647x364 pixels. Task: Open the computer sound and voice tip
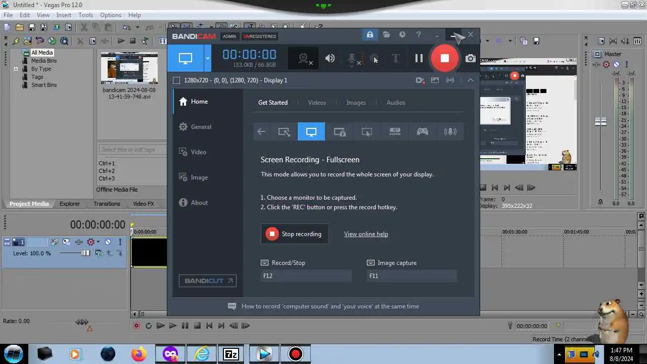(323, 306)
